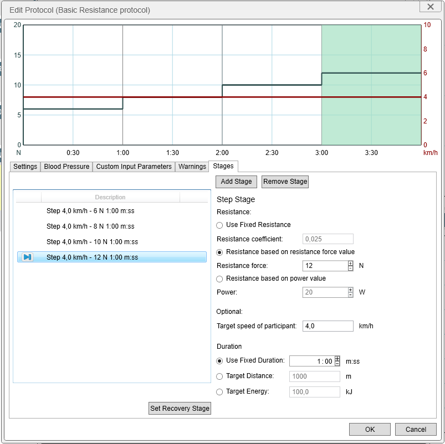The image size is (445, 444).
Task: Click the Resistance force input field
Action: coord(325,266)
